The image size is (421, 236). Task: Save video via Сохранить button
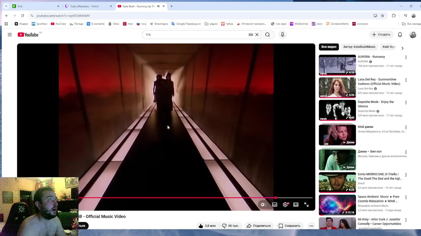tap(289, 226)
